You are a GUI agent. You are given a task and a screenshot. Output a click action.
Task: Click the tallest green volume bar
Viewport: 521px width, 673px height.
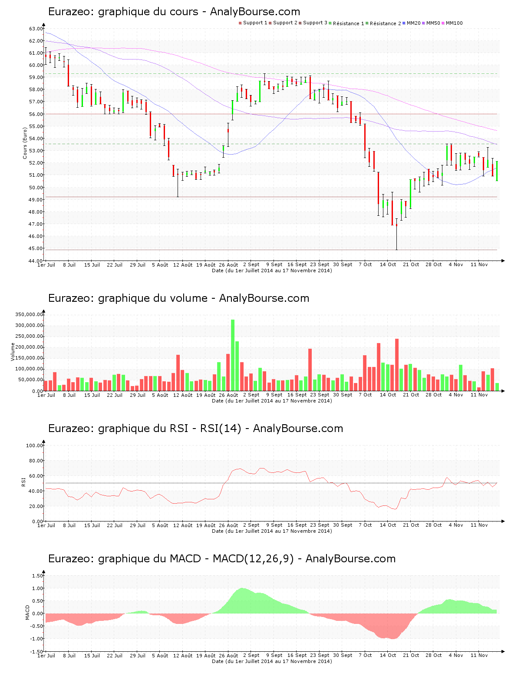[233, 355]
